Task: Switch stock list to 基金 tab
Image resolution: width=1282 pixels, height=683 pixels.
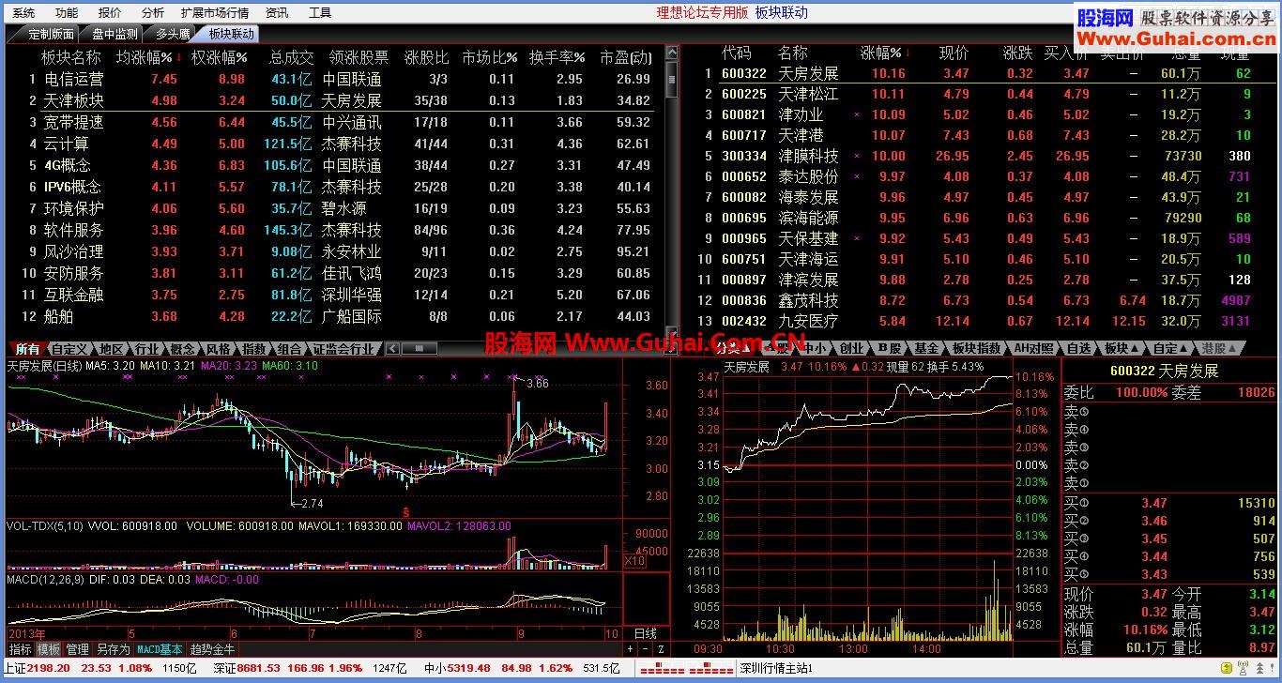Action: click(x=927, y=348)
